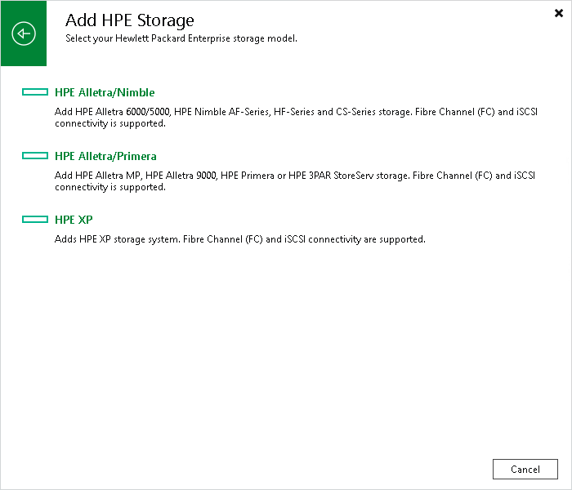Go back using the circled arrow icon

[24, 33]
